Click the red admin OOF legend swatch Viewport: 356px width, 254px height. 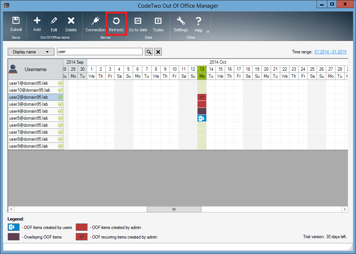coord(82,227)
